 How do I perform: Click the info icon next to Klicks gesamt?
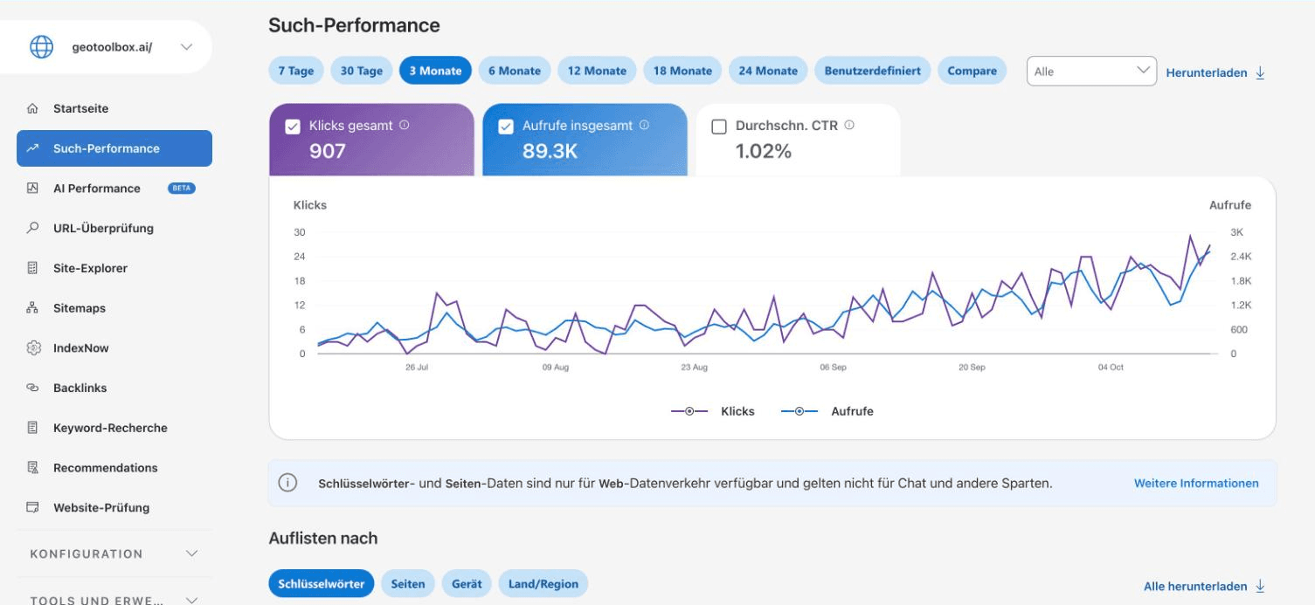(404, 125)
